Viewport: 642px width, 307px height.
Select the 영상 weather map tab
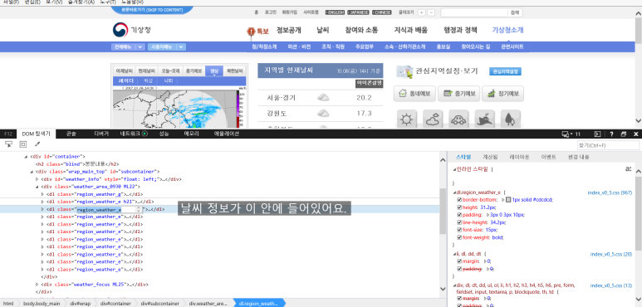214,71
